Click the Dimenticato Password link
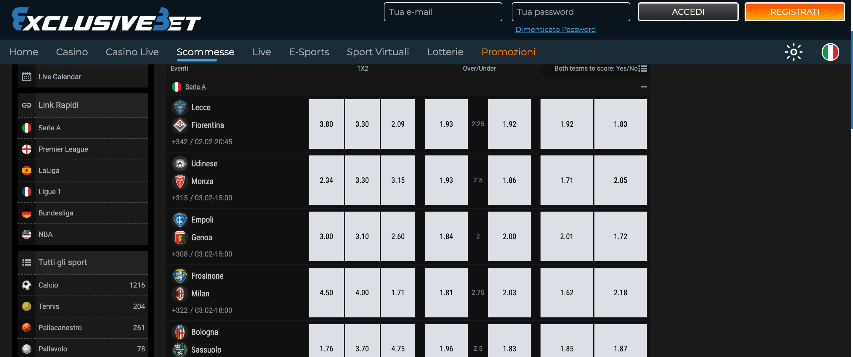 pyautogui.click(x=555, y=30)
